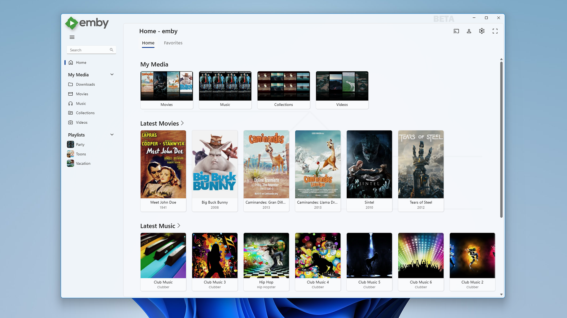Click into the Search input field

click(91, 50)
